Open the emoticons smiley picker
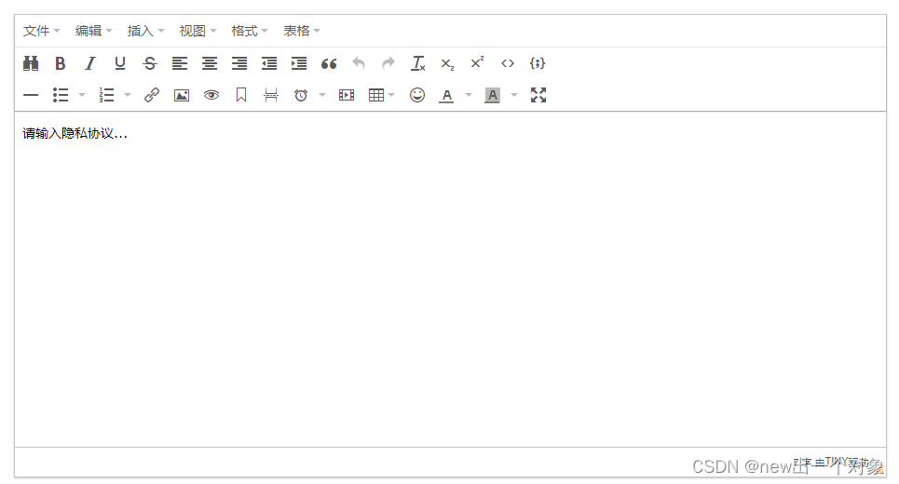Screen dimensions: 899x484 click(417, 95)
